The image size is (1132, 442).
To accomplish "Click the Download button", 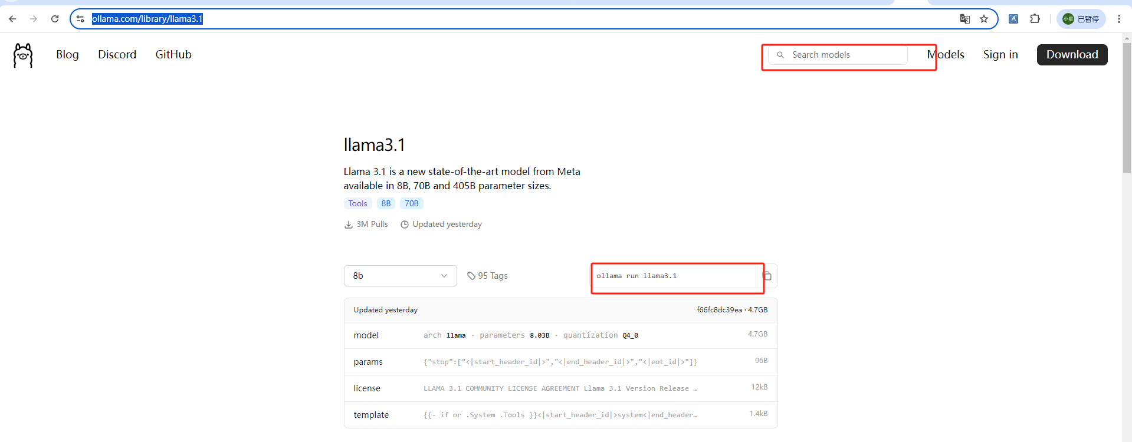I will (x=1072, y=54).
